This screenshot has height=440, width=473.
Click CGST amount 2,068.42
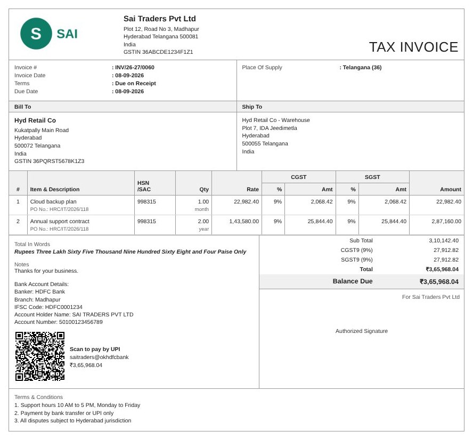322,201
